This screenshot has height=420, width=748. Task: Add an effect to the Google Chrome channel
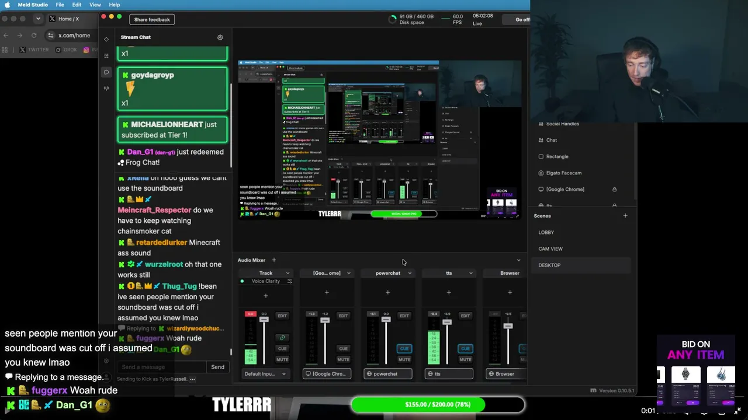[327, 292]
